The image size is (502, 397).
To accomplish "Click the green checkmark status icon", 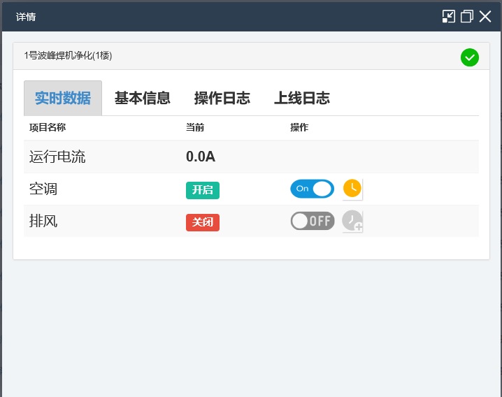I will pos(470,57).
